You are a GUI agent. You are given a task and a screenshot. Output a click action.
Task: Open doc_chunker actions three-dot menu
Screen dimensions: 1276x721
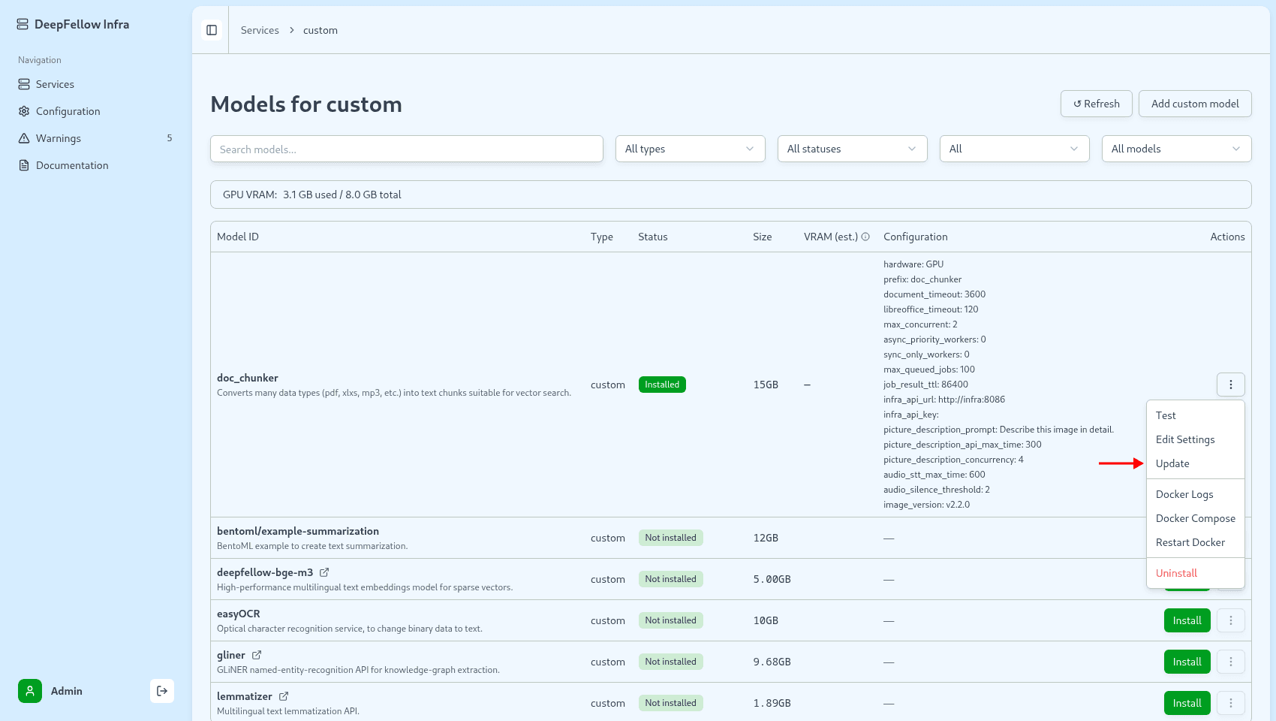point(1230,385)
